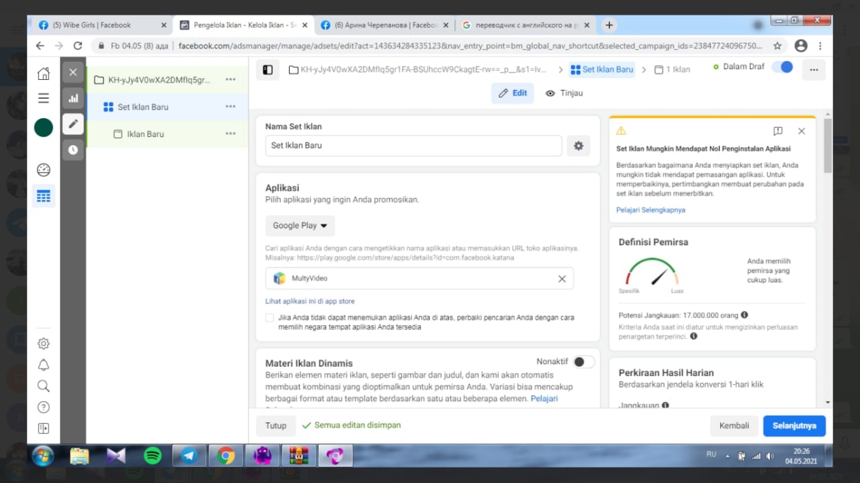Open the notifications bell icon

click(x=43, y=365)
